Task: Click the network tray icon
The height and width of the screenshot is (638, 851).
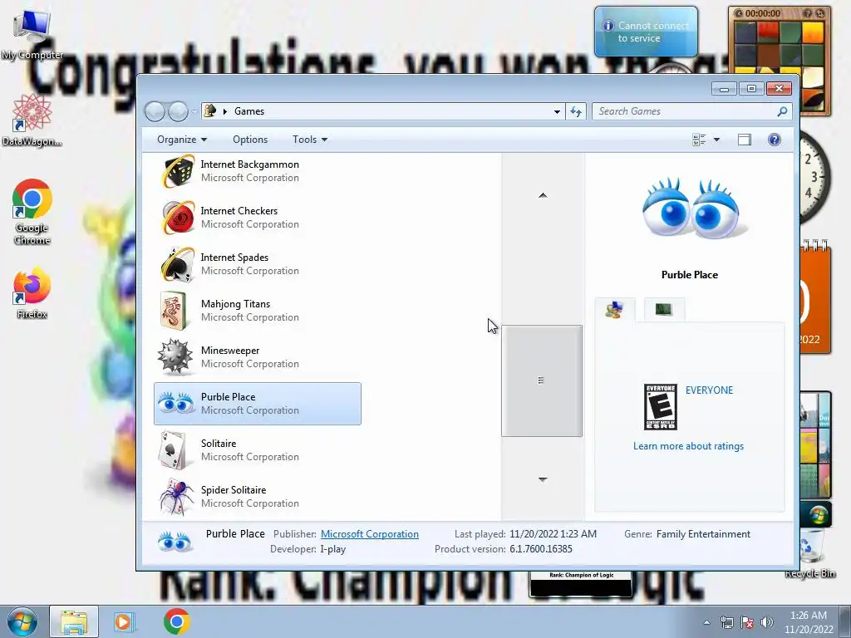Action: [726, 622]
